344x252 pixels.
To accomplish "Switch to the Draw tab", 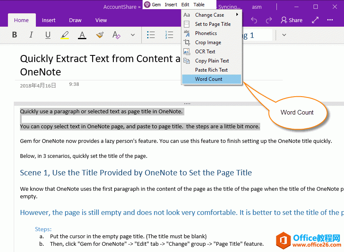I will point(75,20).
